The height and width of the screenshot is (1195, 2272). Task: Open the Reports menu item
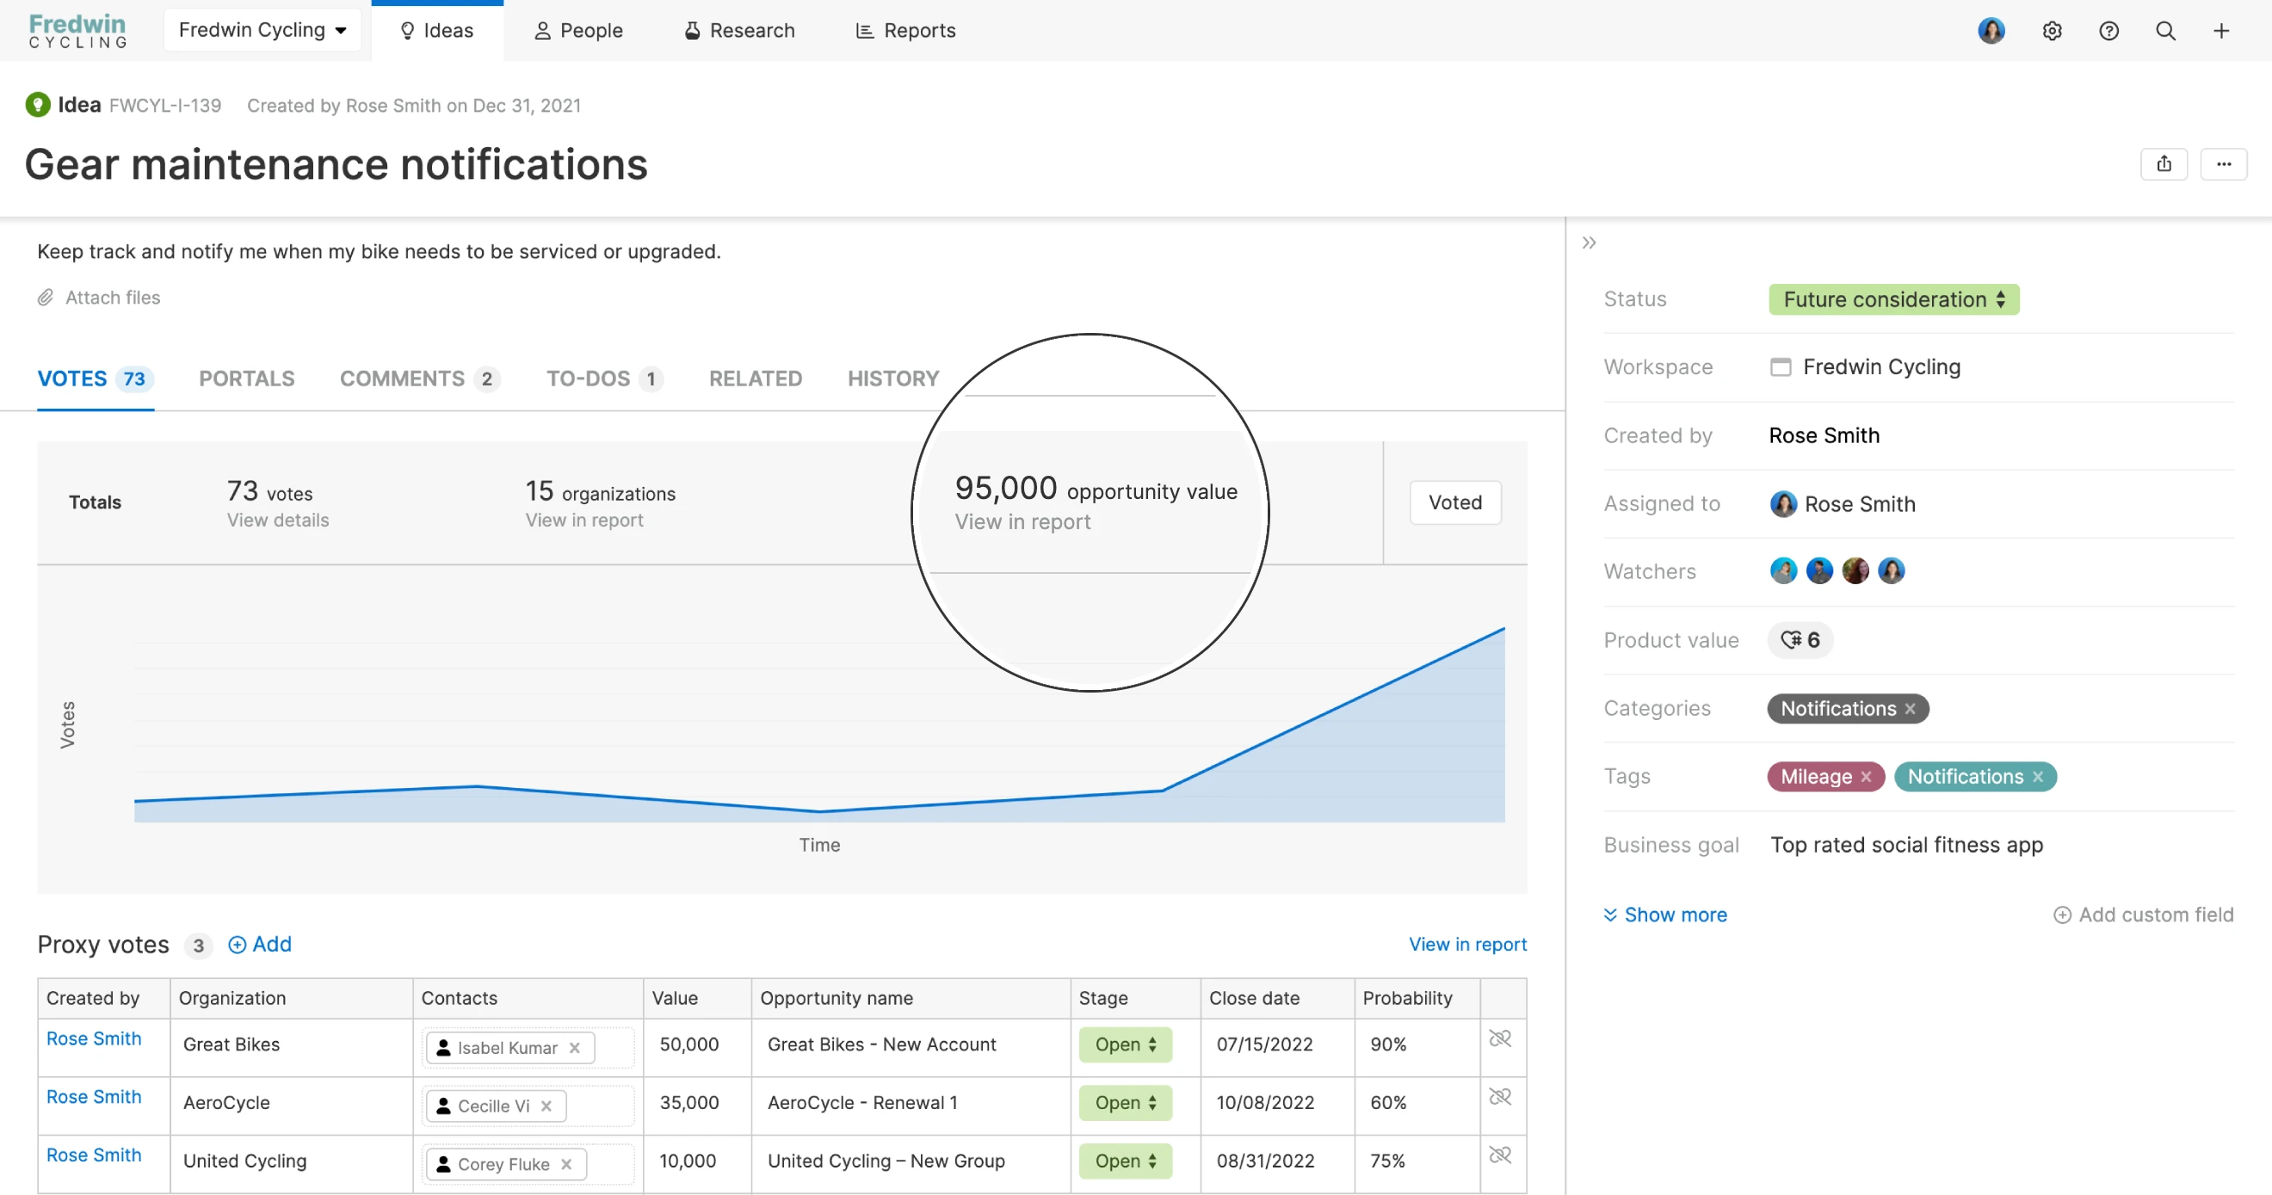(x=904, y=31)
